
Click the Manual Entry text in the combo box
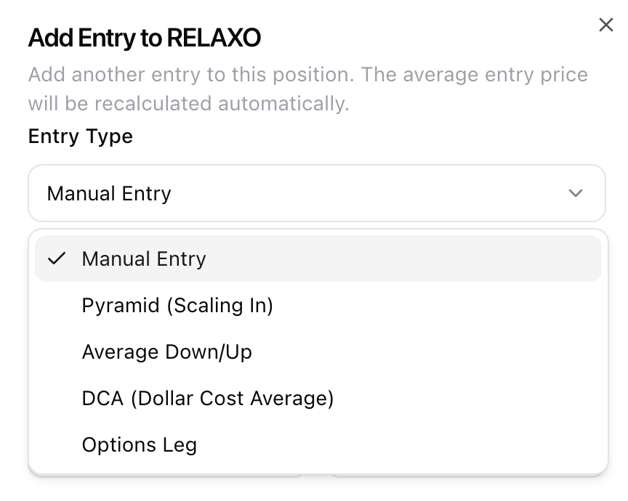pyautogui.click(x=109, y=194)
